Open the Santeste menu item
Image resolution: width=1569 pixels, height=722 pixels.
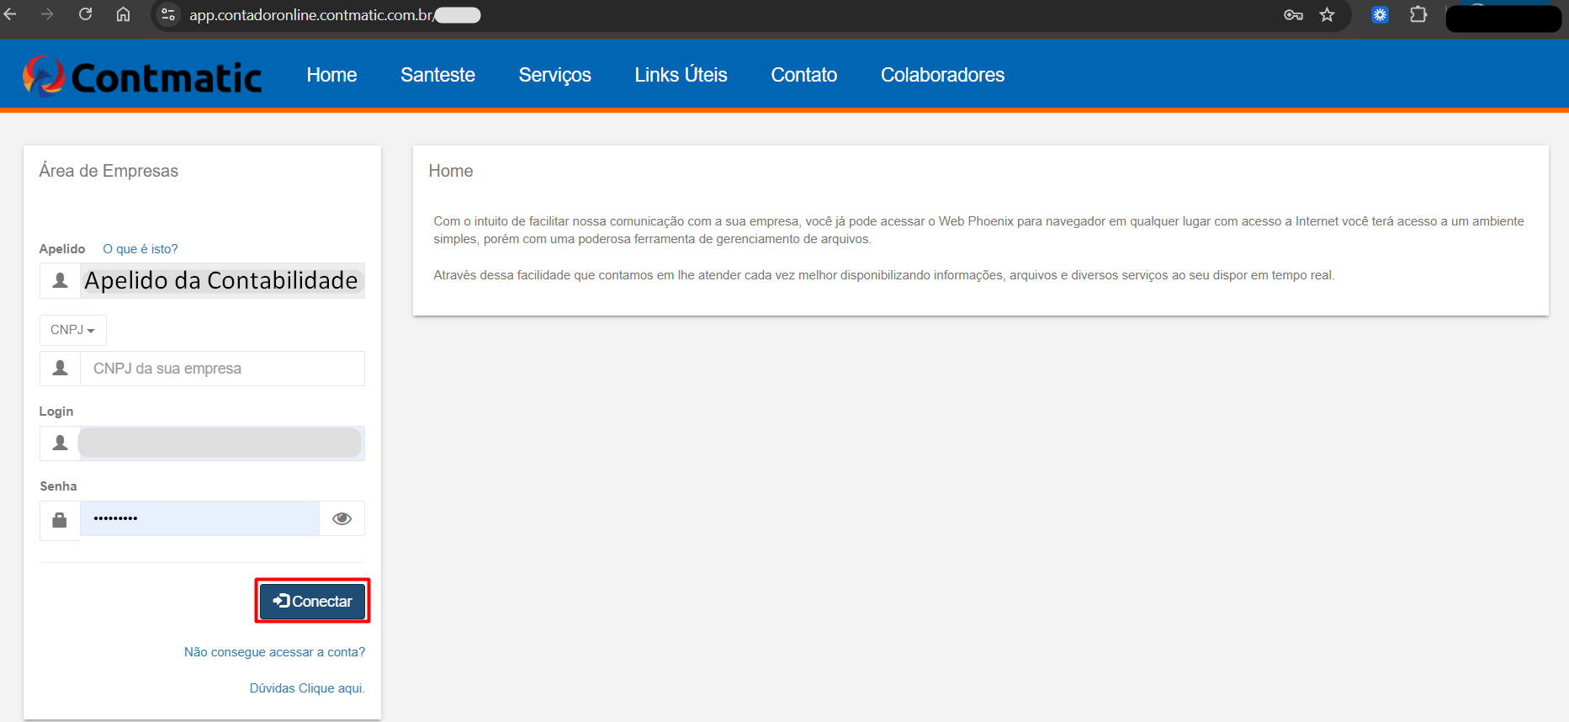point(437,75)
